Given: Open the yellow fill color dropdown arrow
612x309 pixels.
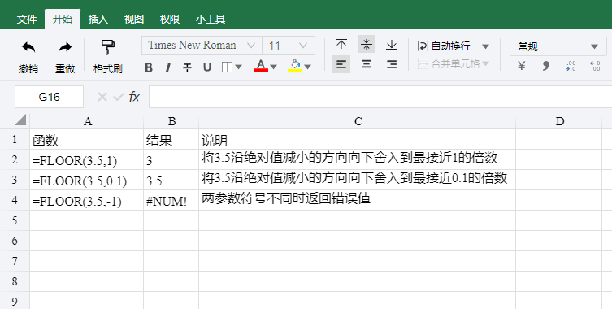Looking at the screenshot, I should tap(307, 67).
